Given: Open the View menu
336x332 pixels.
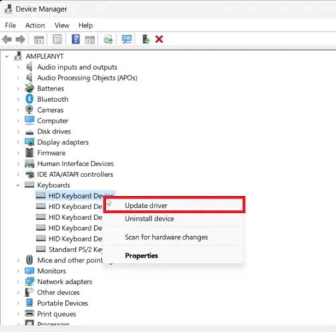Looking at the screenshot, I should 62,25.
